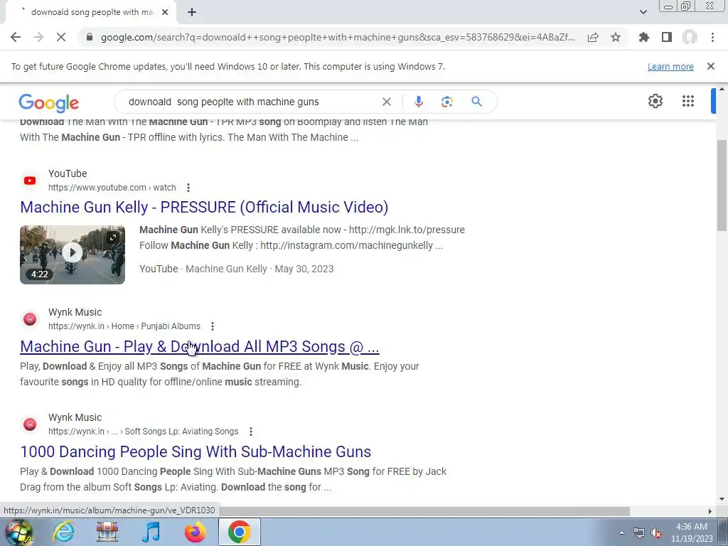Image resolution: width=728 pixels, height=546 pixels.
Task: Clear the search box text
Action: click(386, 102)
